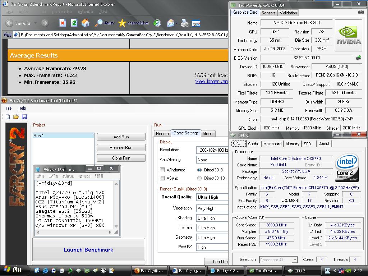Image resolution: width=368 pixels, height=276 pixels.
Task: Click the NVIDIA tray icon in system tray
Action: (x=348, y=271)
